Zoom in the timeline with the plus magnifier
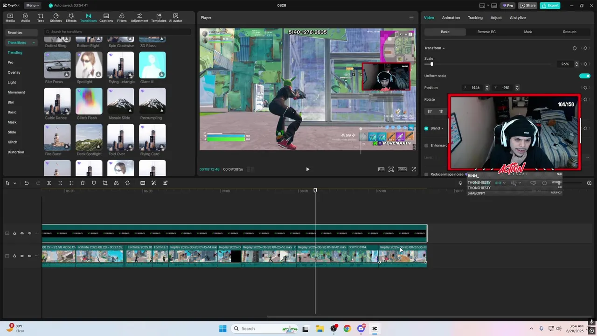Screen dimensions: 597x336 coord(589,183)
